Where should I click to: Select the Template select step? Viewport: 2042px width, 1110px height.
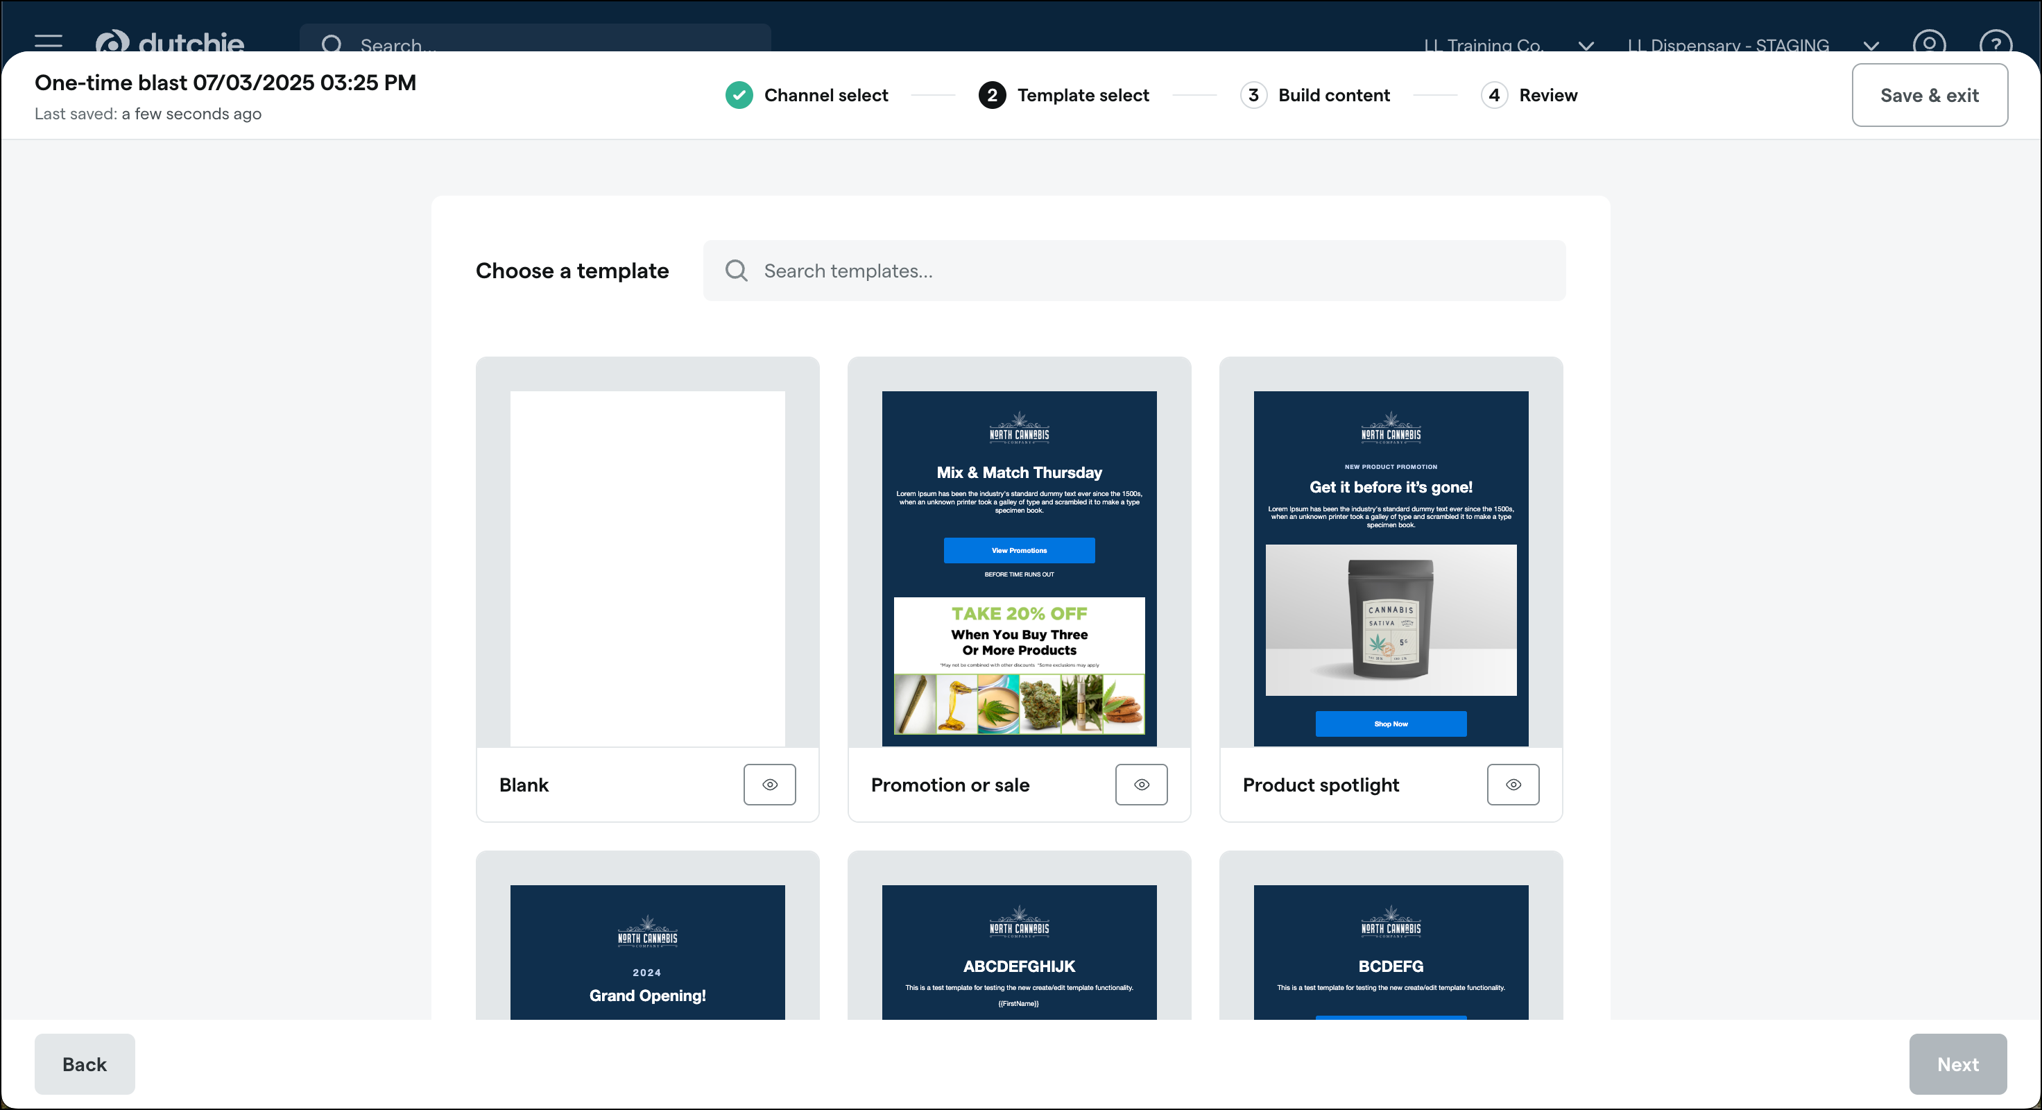point(1064,95)
